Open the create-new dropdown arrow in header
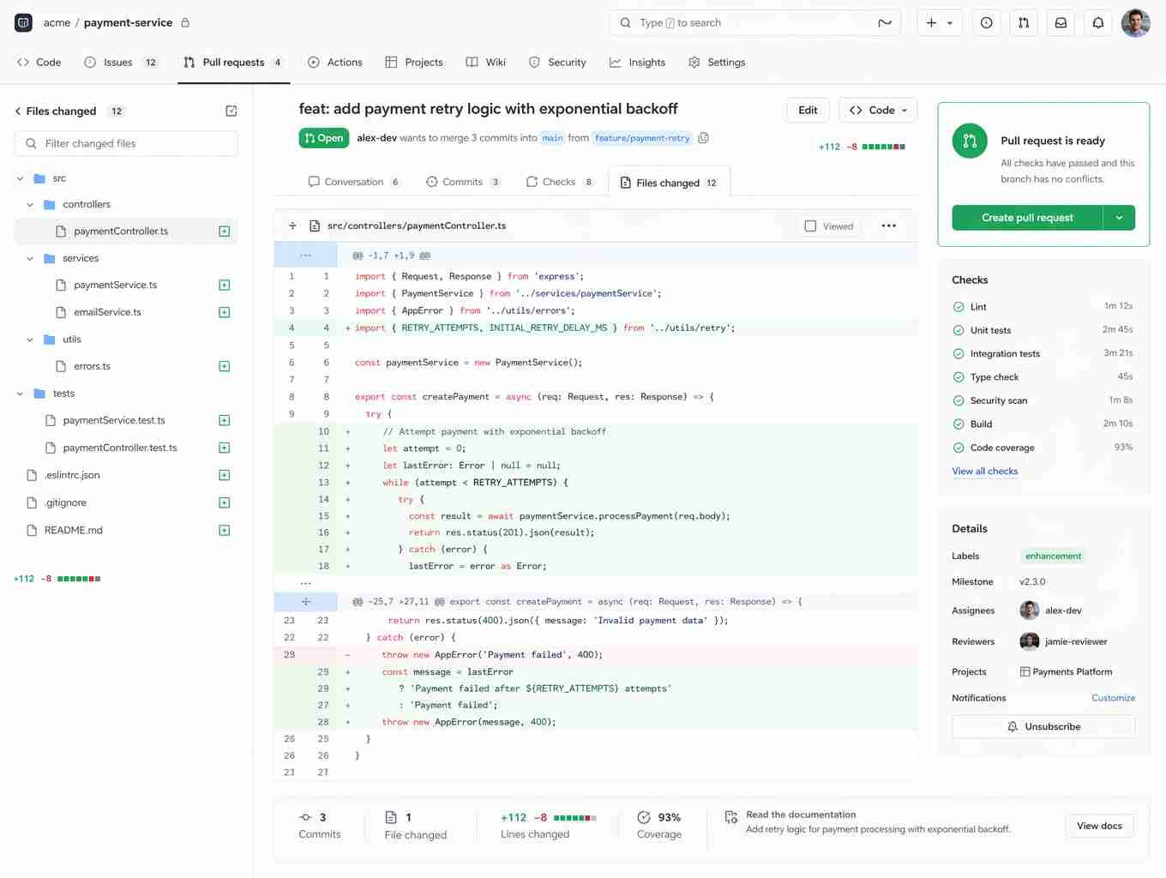Image resolution: width=1166 pixels, height=878 pixels. coord(950,23)
